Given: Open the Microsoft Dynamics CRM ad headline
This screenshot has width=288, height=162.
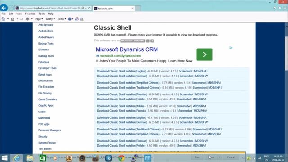Looking at the screenshot, I should [x=127, y=49].
